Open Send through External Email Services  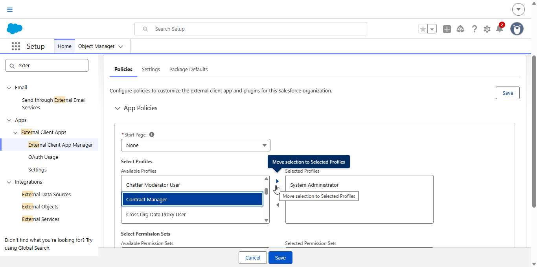click(54, 104)
